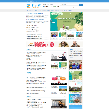Expand the 'more' link of the first news section
The width and height of the screenshot is (109, 109).
pos(64,49)
